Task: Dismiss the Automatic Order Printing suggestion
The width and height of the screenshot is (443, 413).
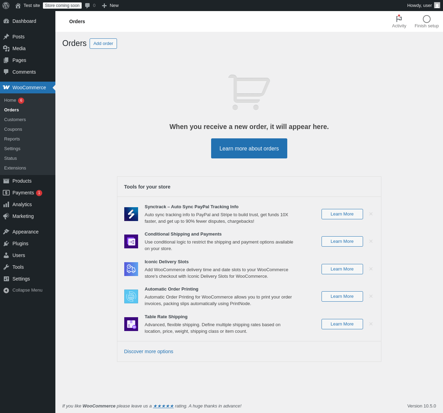Action: 371,296
